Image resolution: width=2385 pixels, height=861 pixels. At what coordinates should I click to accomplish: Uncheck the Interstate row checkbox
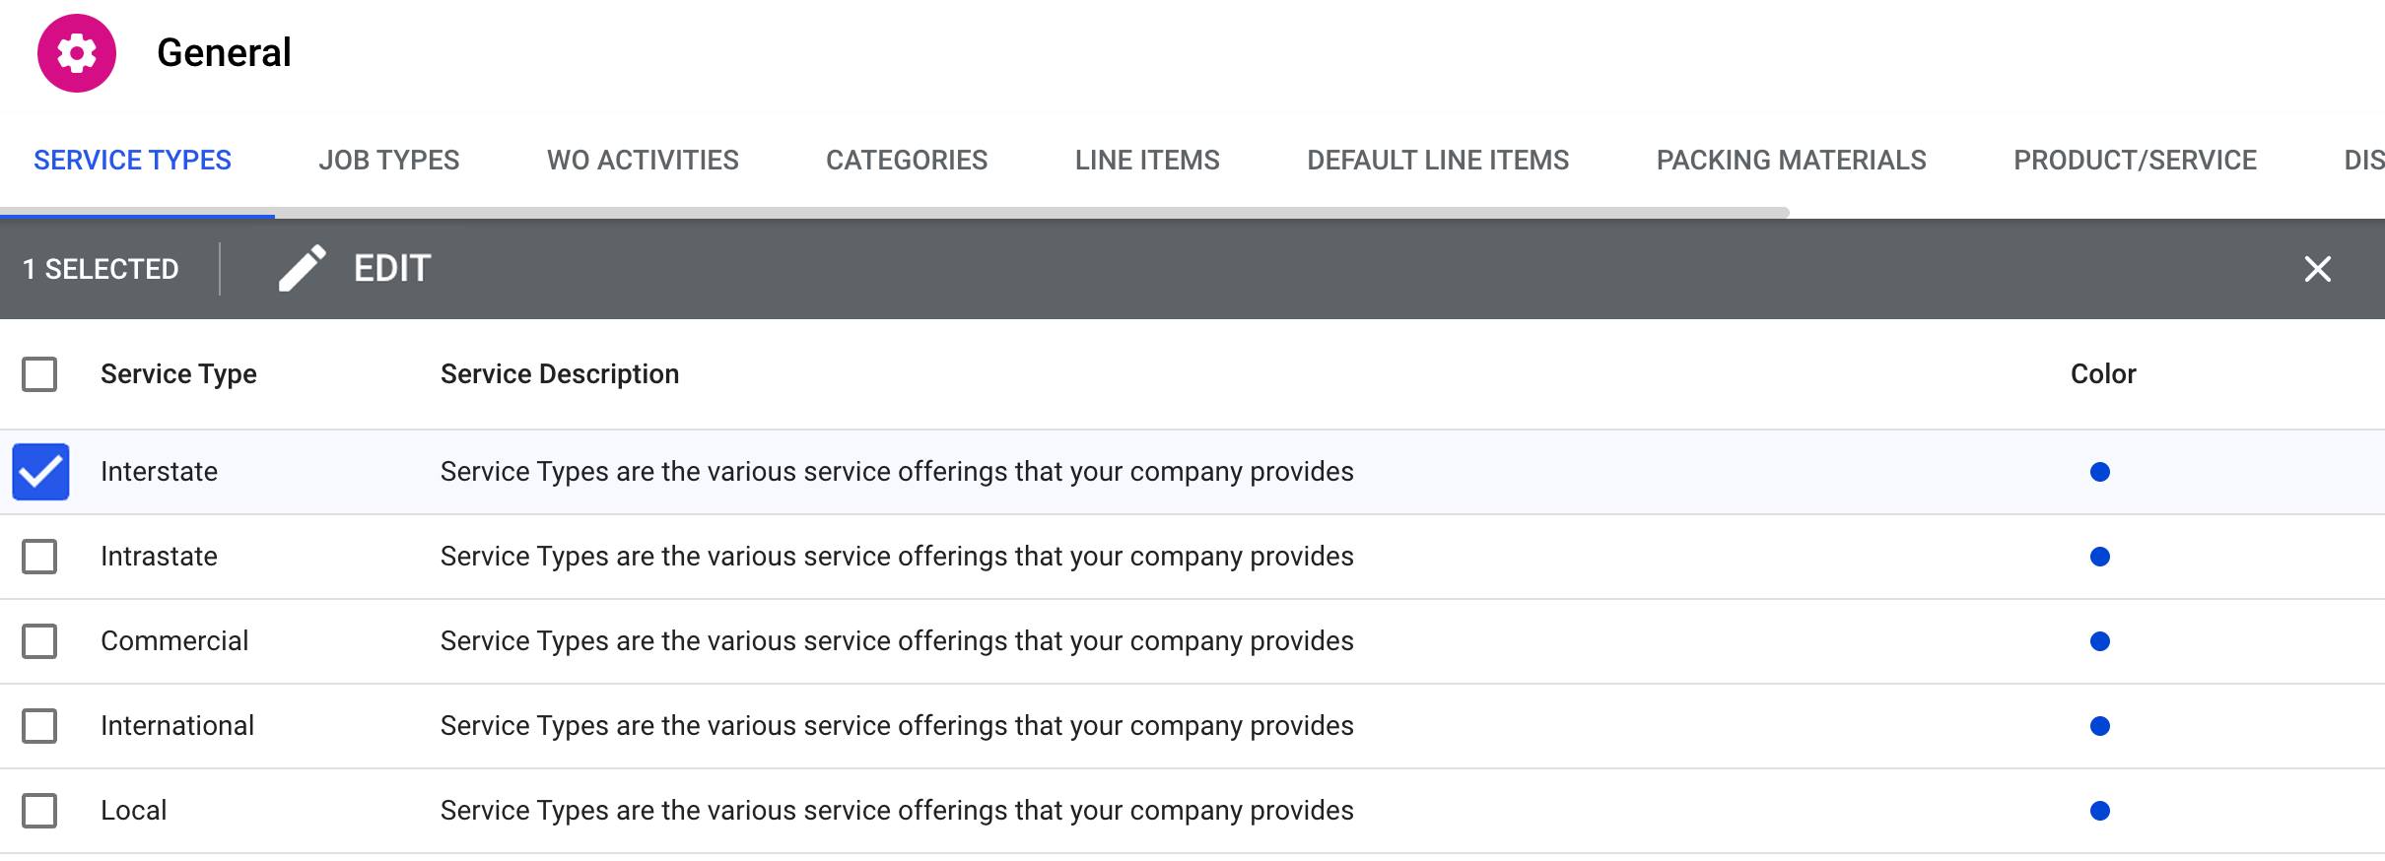[40, 472]
